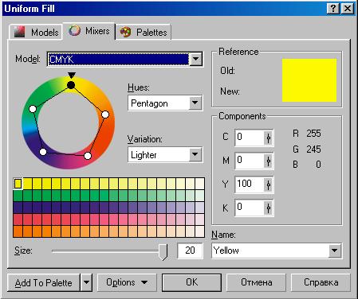Switch to the Mixers tab
Image resolution: width=358 pixels, height=299 pixels.
(89, 31)
